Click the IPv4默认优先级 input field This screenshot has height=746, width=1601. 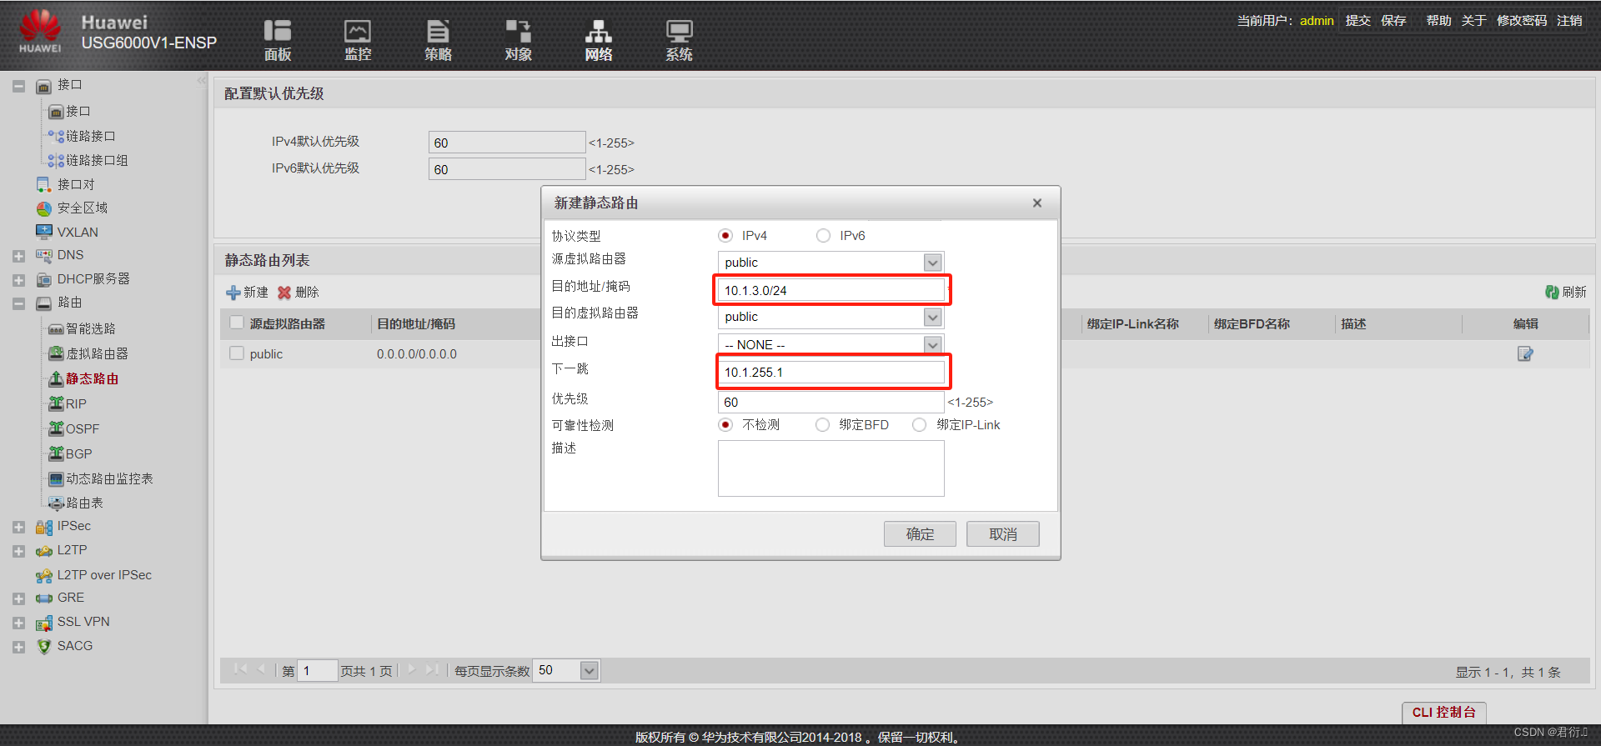pyautogui.click(x=507, y=143)
